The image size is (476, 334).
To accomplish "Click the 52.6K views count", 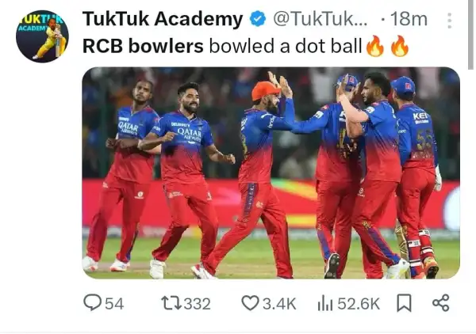I will click(359, 304).
